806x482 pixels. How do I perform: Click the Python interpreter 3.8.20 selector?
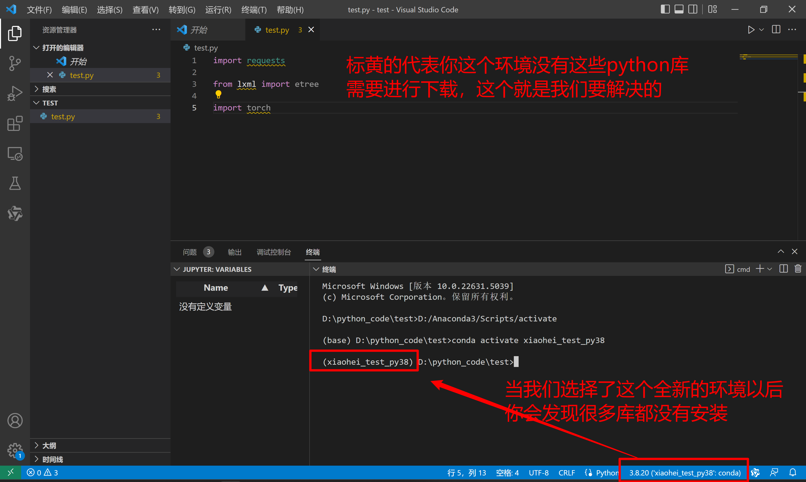[x=684, y=473]
